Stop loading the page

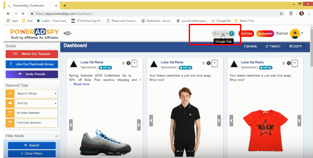pos(23,14)
